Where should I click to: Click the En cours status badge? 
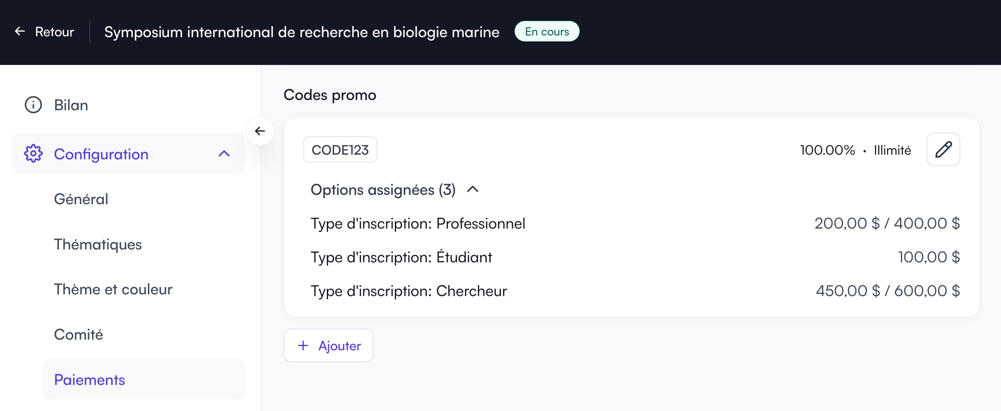(x=547, y=31)
